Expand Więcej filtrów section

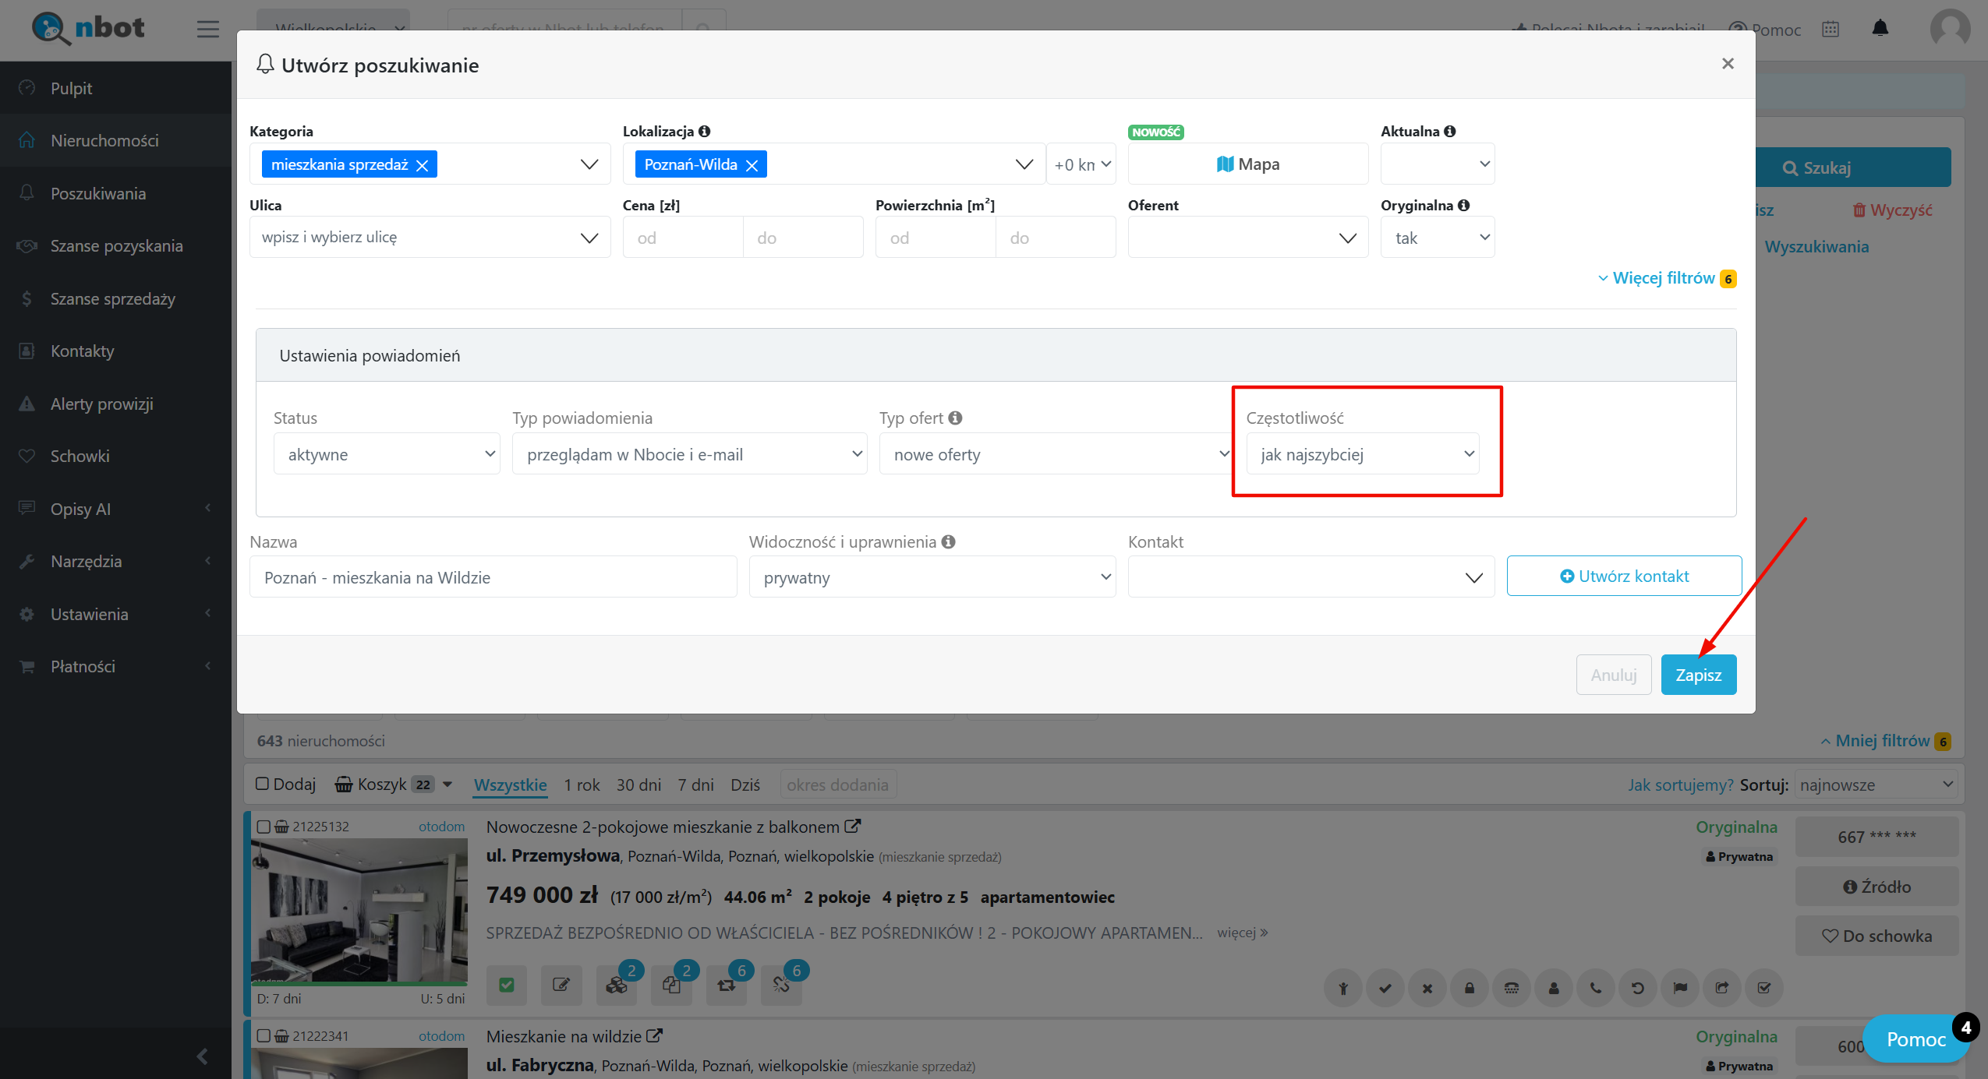pos(1664,278)
